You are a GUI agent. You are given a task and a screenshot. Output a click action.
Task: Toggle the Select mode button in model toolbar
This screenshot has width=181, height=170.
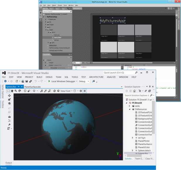(8, 91)
